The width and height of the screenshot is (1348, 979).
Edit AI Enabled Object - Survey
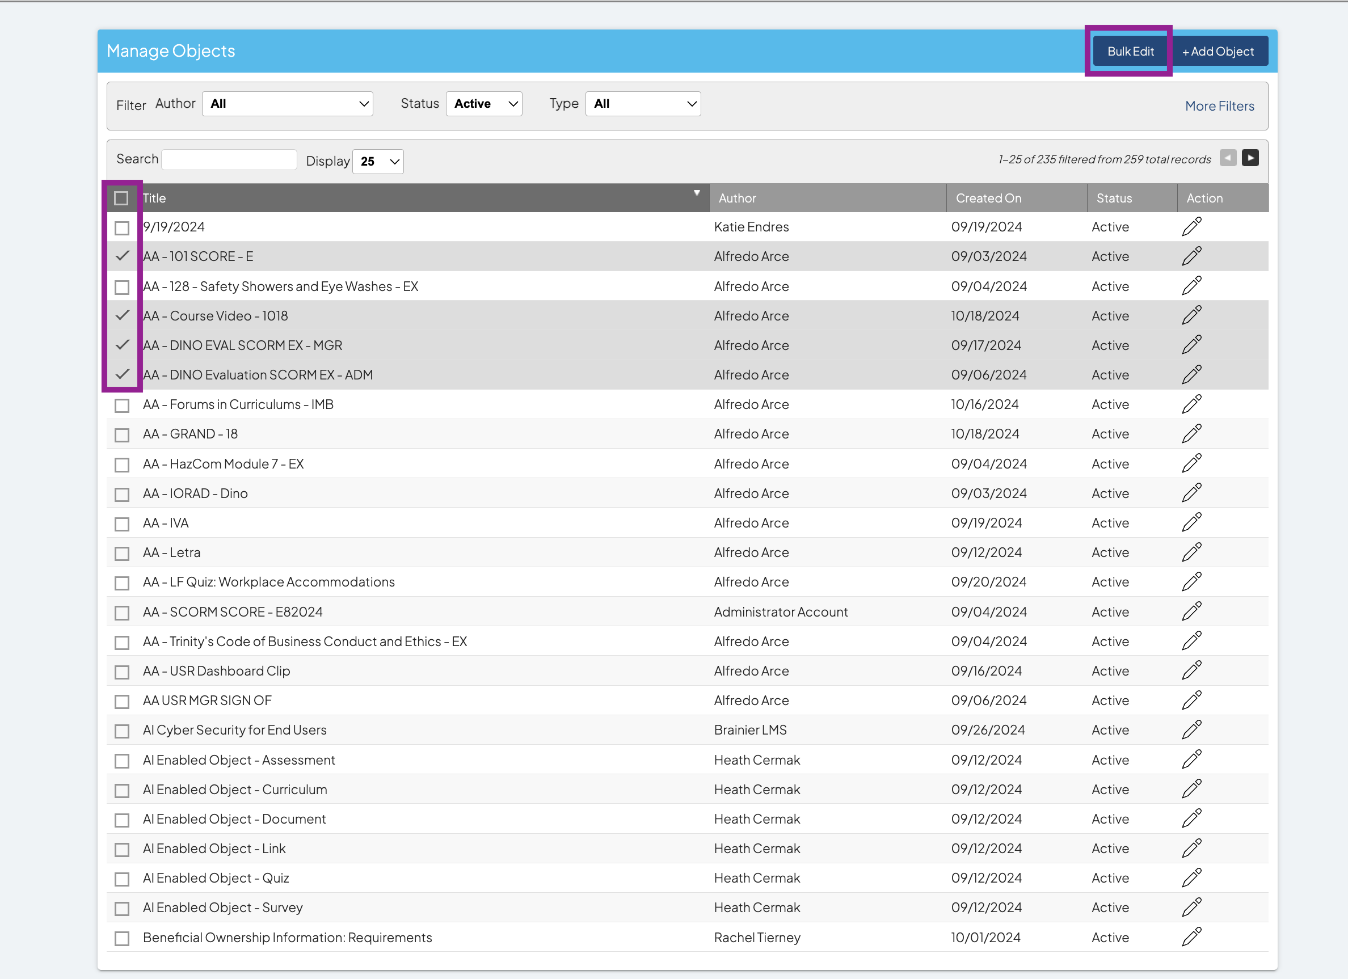(x=1191, y=908)
